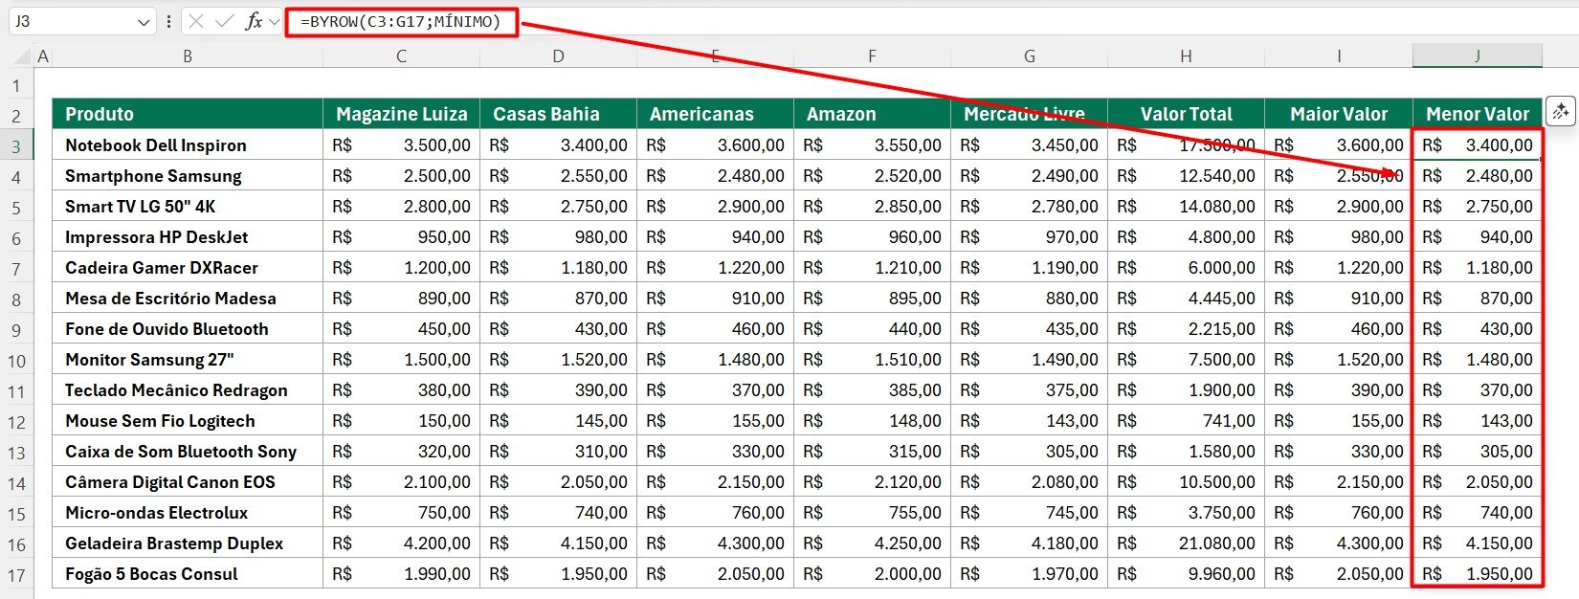Select column J header
The height and width of the screenshot is (599, 1579).
1478,56
